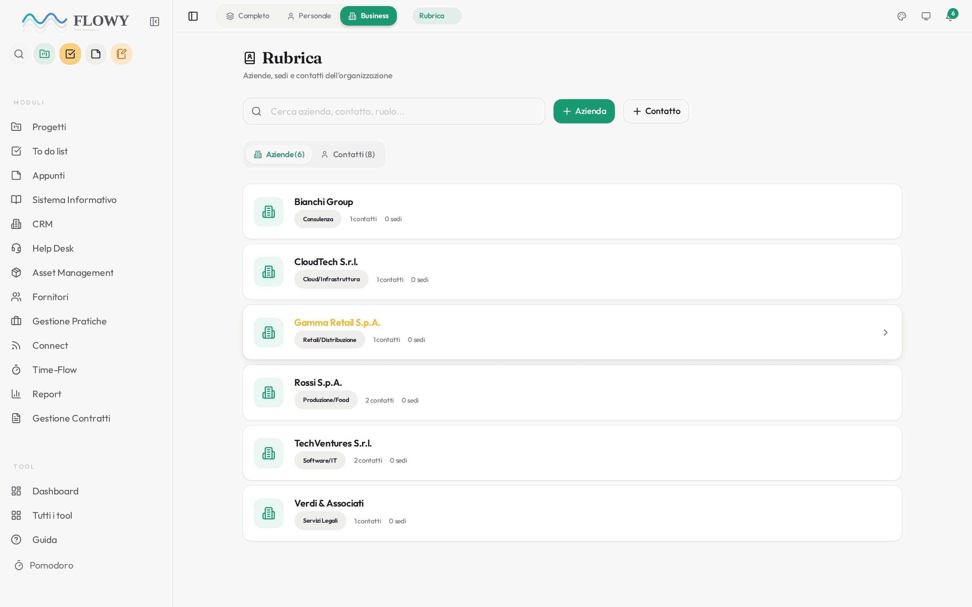
Task: Click the Retail/Distribuzione tag
Action: pyautogui.click(x=329, y=340)
